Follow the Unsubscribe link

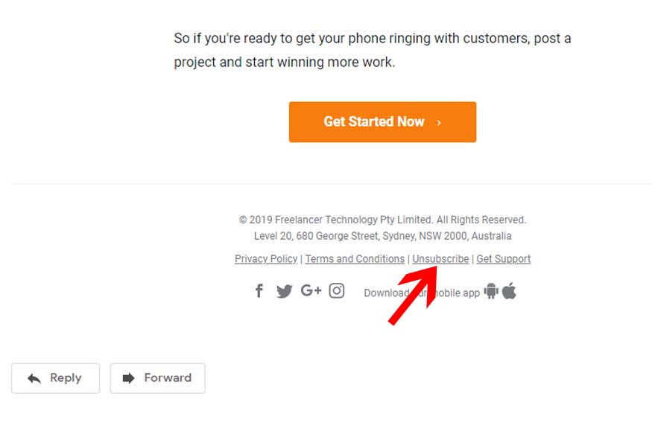(440, 259)
